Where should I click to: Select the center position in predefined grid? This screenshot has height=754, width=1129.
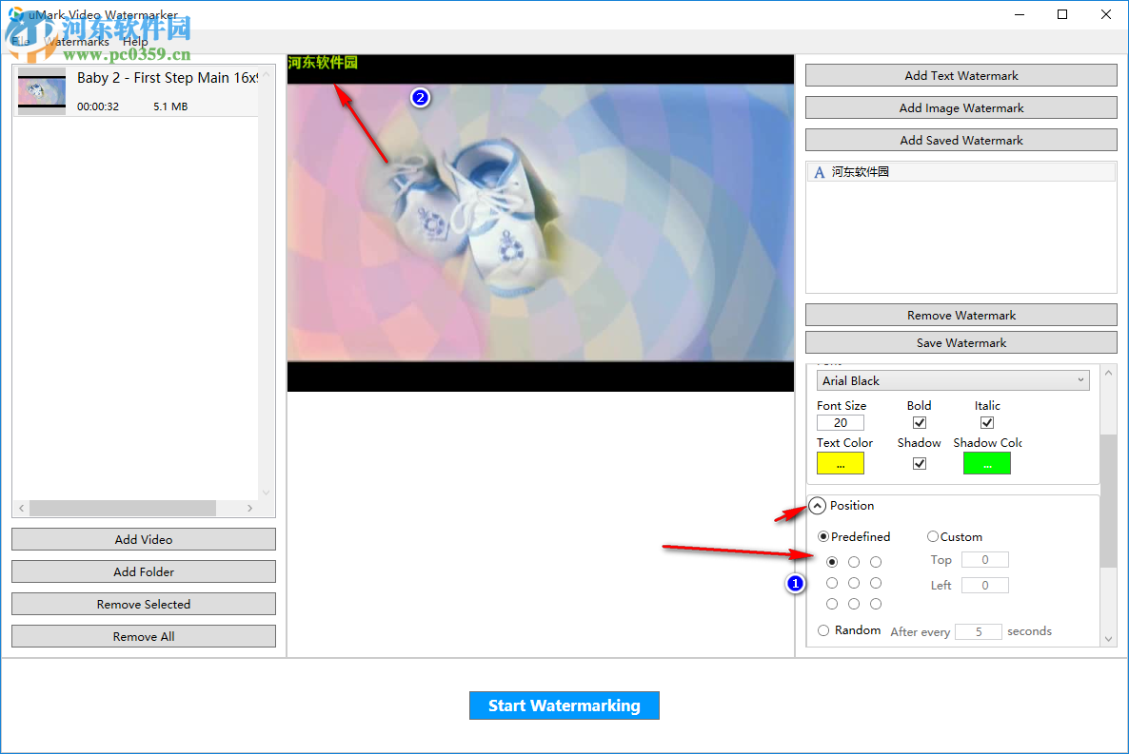click(853, 582)
